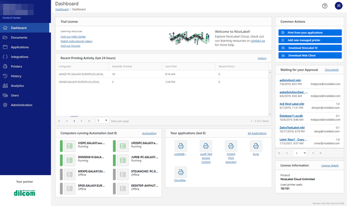Open the bugs application printer icon

click(256, 146)
